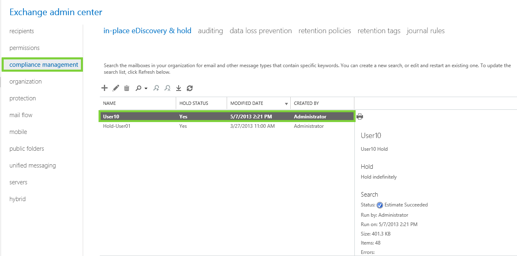The height and width of the screenshot is (256, 517).
Task: Click the MODIFIED DATE column header
Action: 258,103
